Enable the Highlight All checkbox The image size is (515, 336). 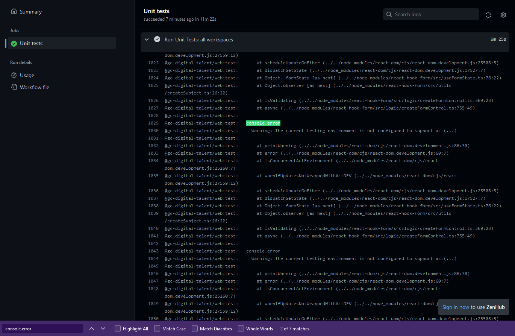click(118, 328)
